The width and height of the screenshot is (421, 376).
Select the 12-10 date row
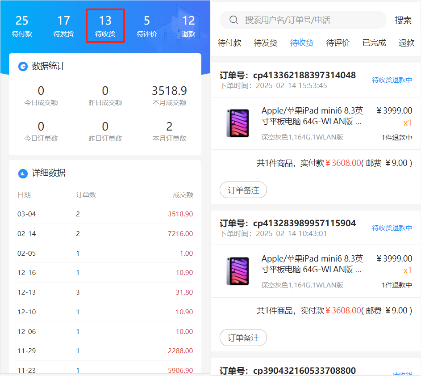[x=105, y=312]
